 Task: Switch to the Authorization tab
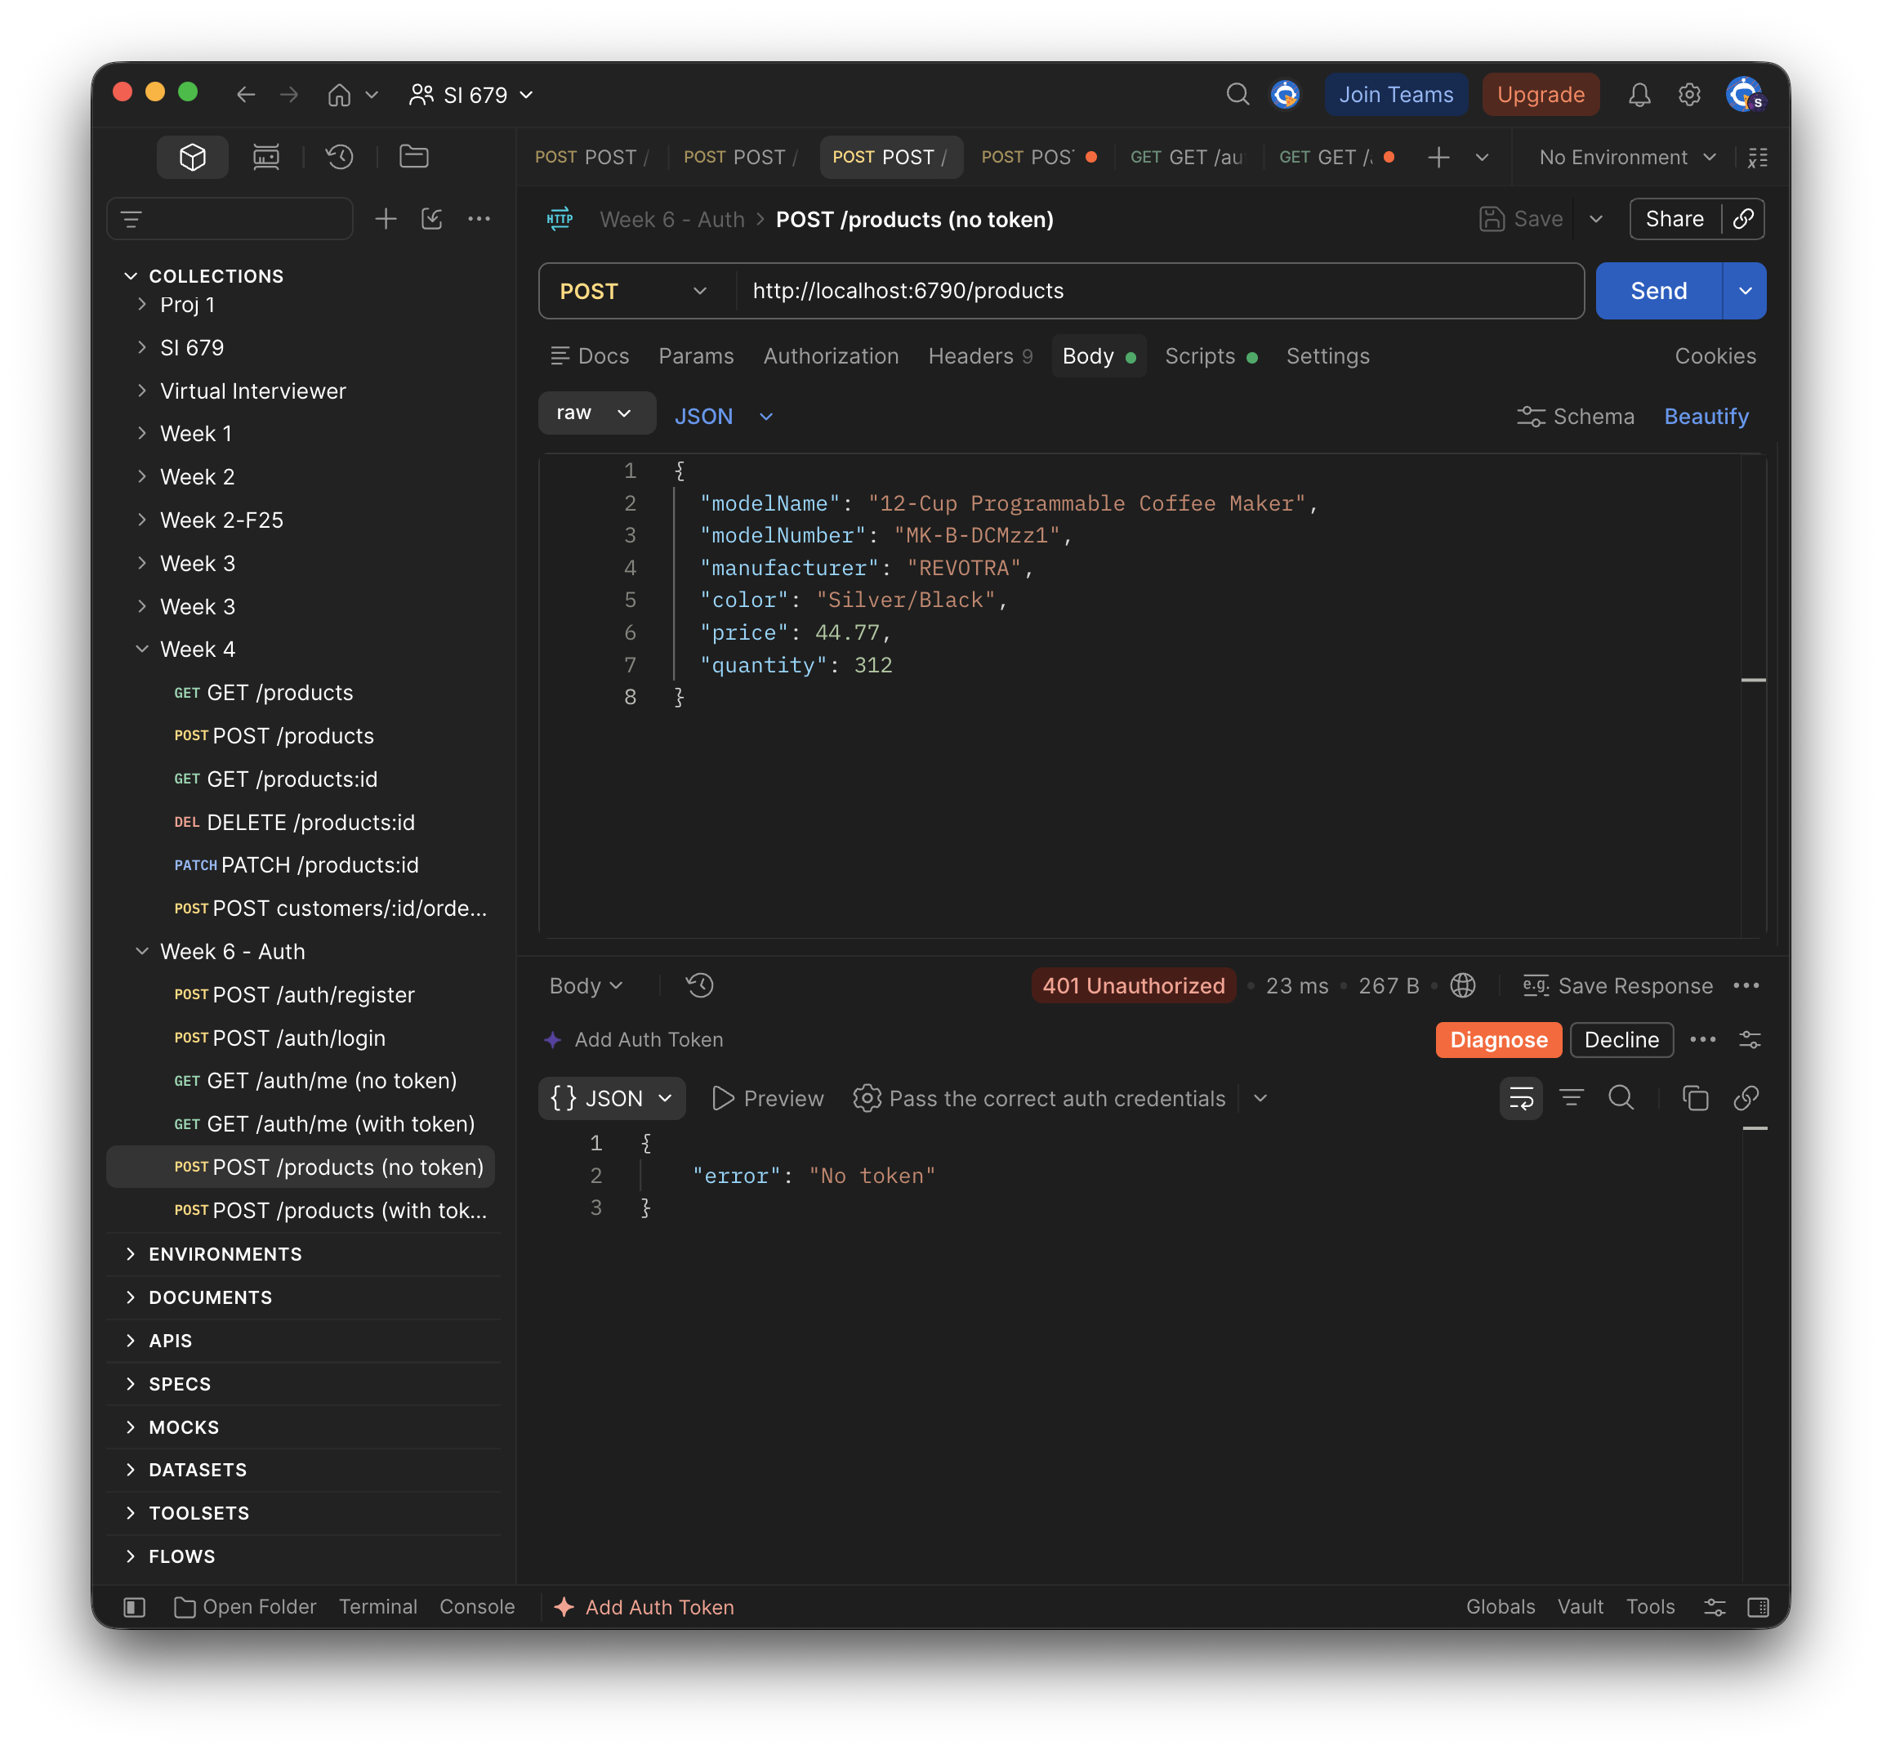pyautogui.click(x=832, y=356)
